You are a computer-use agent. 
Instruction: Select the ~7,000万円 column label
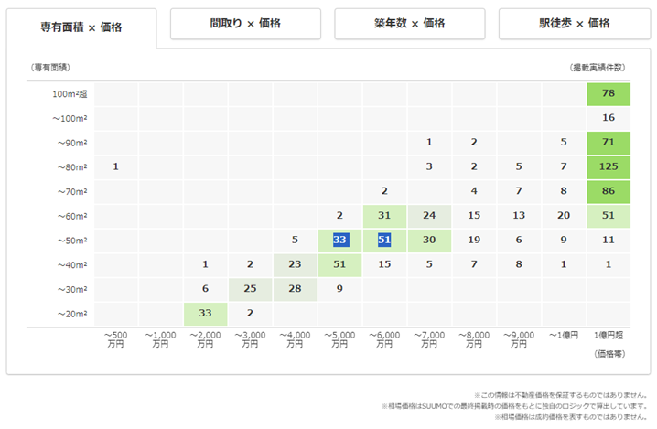[429, 339]
